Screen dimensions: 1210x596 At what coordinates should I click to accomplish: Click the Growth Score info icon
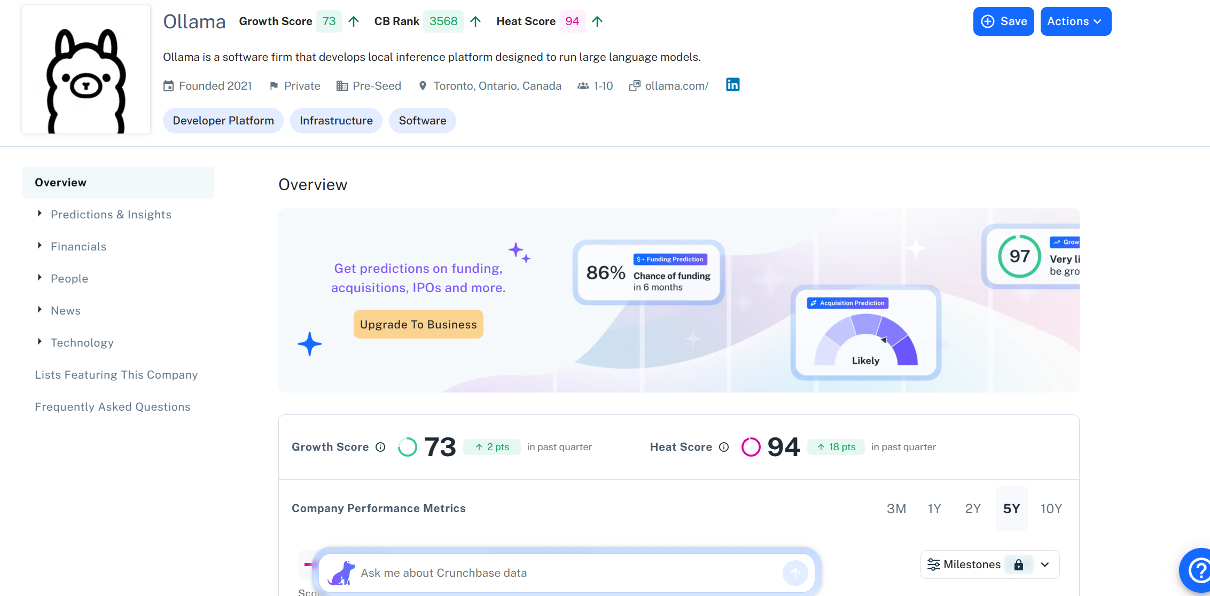380,447
